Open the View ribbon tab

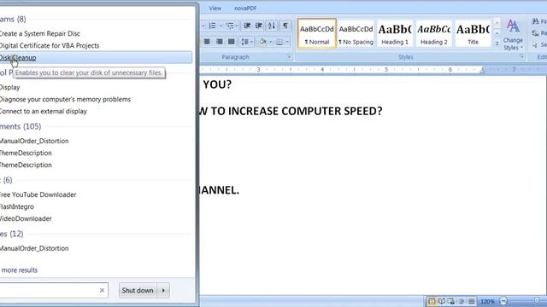[x=215, y=8]
